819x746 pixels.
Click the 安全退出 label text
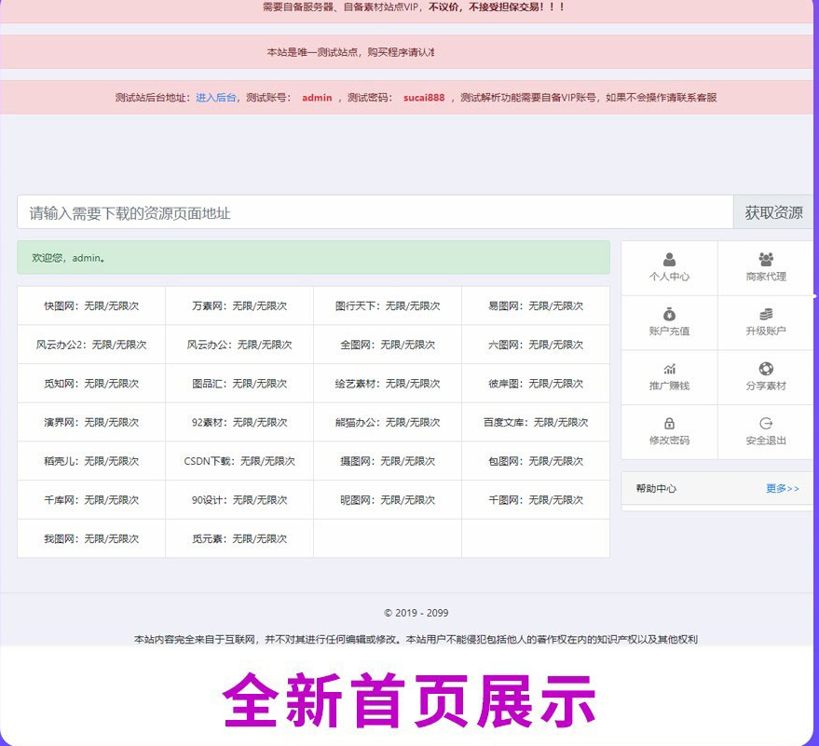[766, 441]
